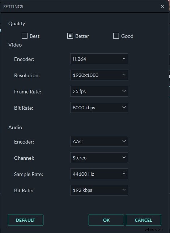
Task: Enable the Best quality checkbox
Action: coord(25,36)
